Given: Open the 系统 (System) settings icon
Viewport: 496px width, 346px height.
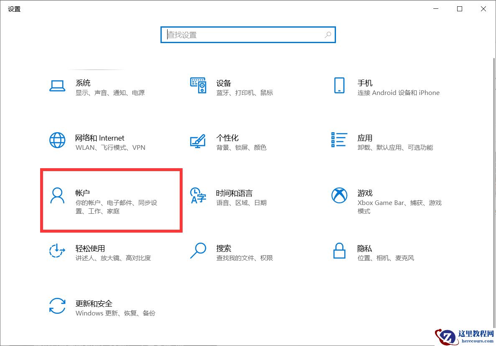Looking at the screenshot, I should 57,86.
